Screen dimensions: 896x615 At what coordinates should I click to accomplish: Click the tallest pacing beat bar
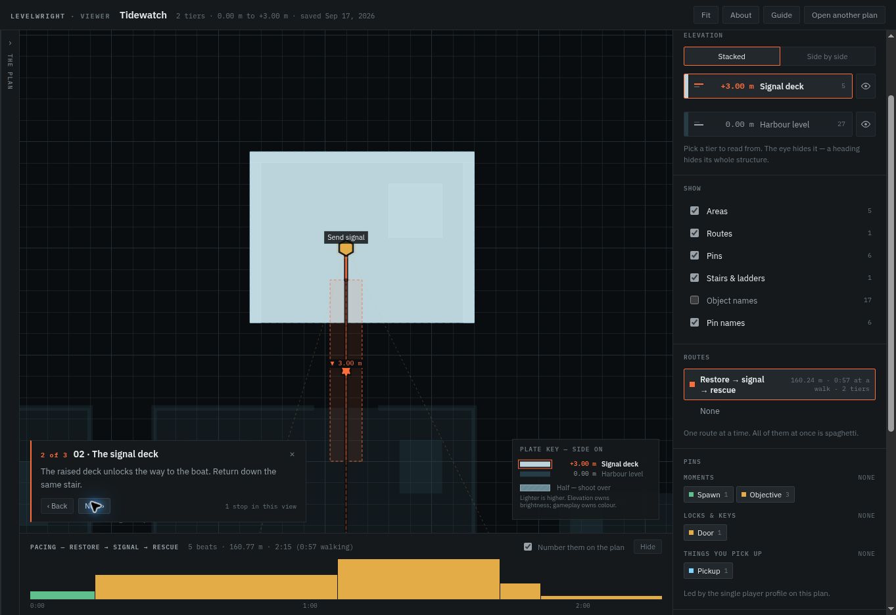(x=419, y=579)
